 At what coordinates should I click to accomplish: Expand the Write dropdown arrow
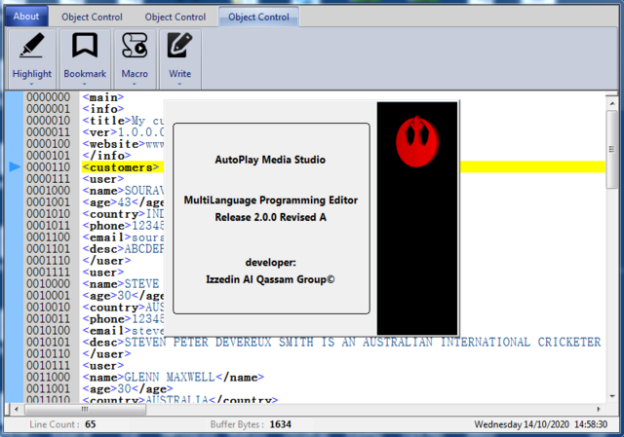pyautogui.click(x=179, y=85)
